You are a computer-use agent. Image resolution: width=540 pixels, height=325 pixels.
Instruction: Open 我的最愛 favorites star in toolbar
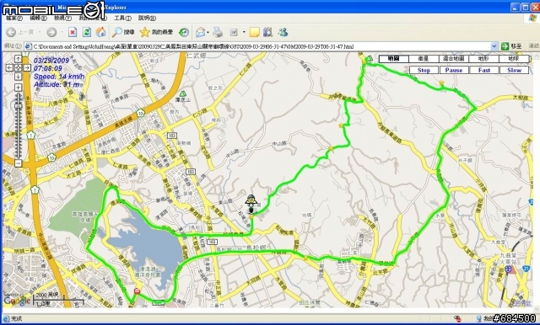click(x=156, y=32)
